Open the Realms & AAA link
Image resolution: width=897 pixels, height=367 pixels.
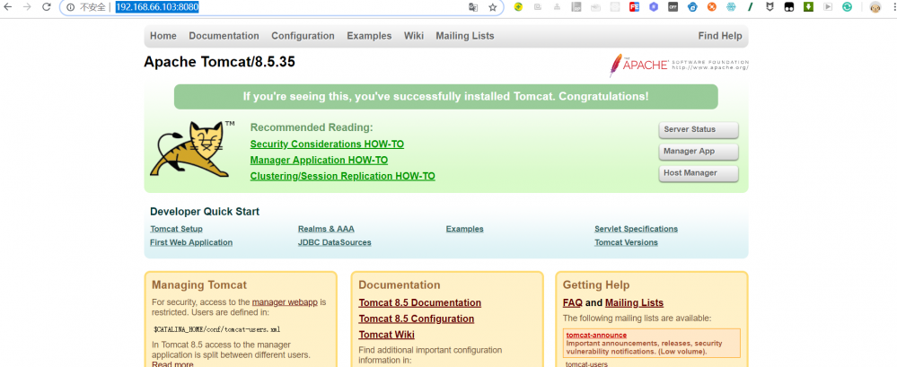pos(326,229)
